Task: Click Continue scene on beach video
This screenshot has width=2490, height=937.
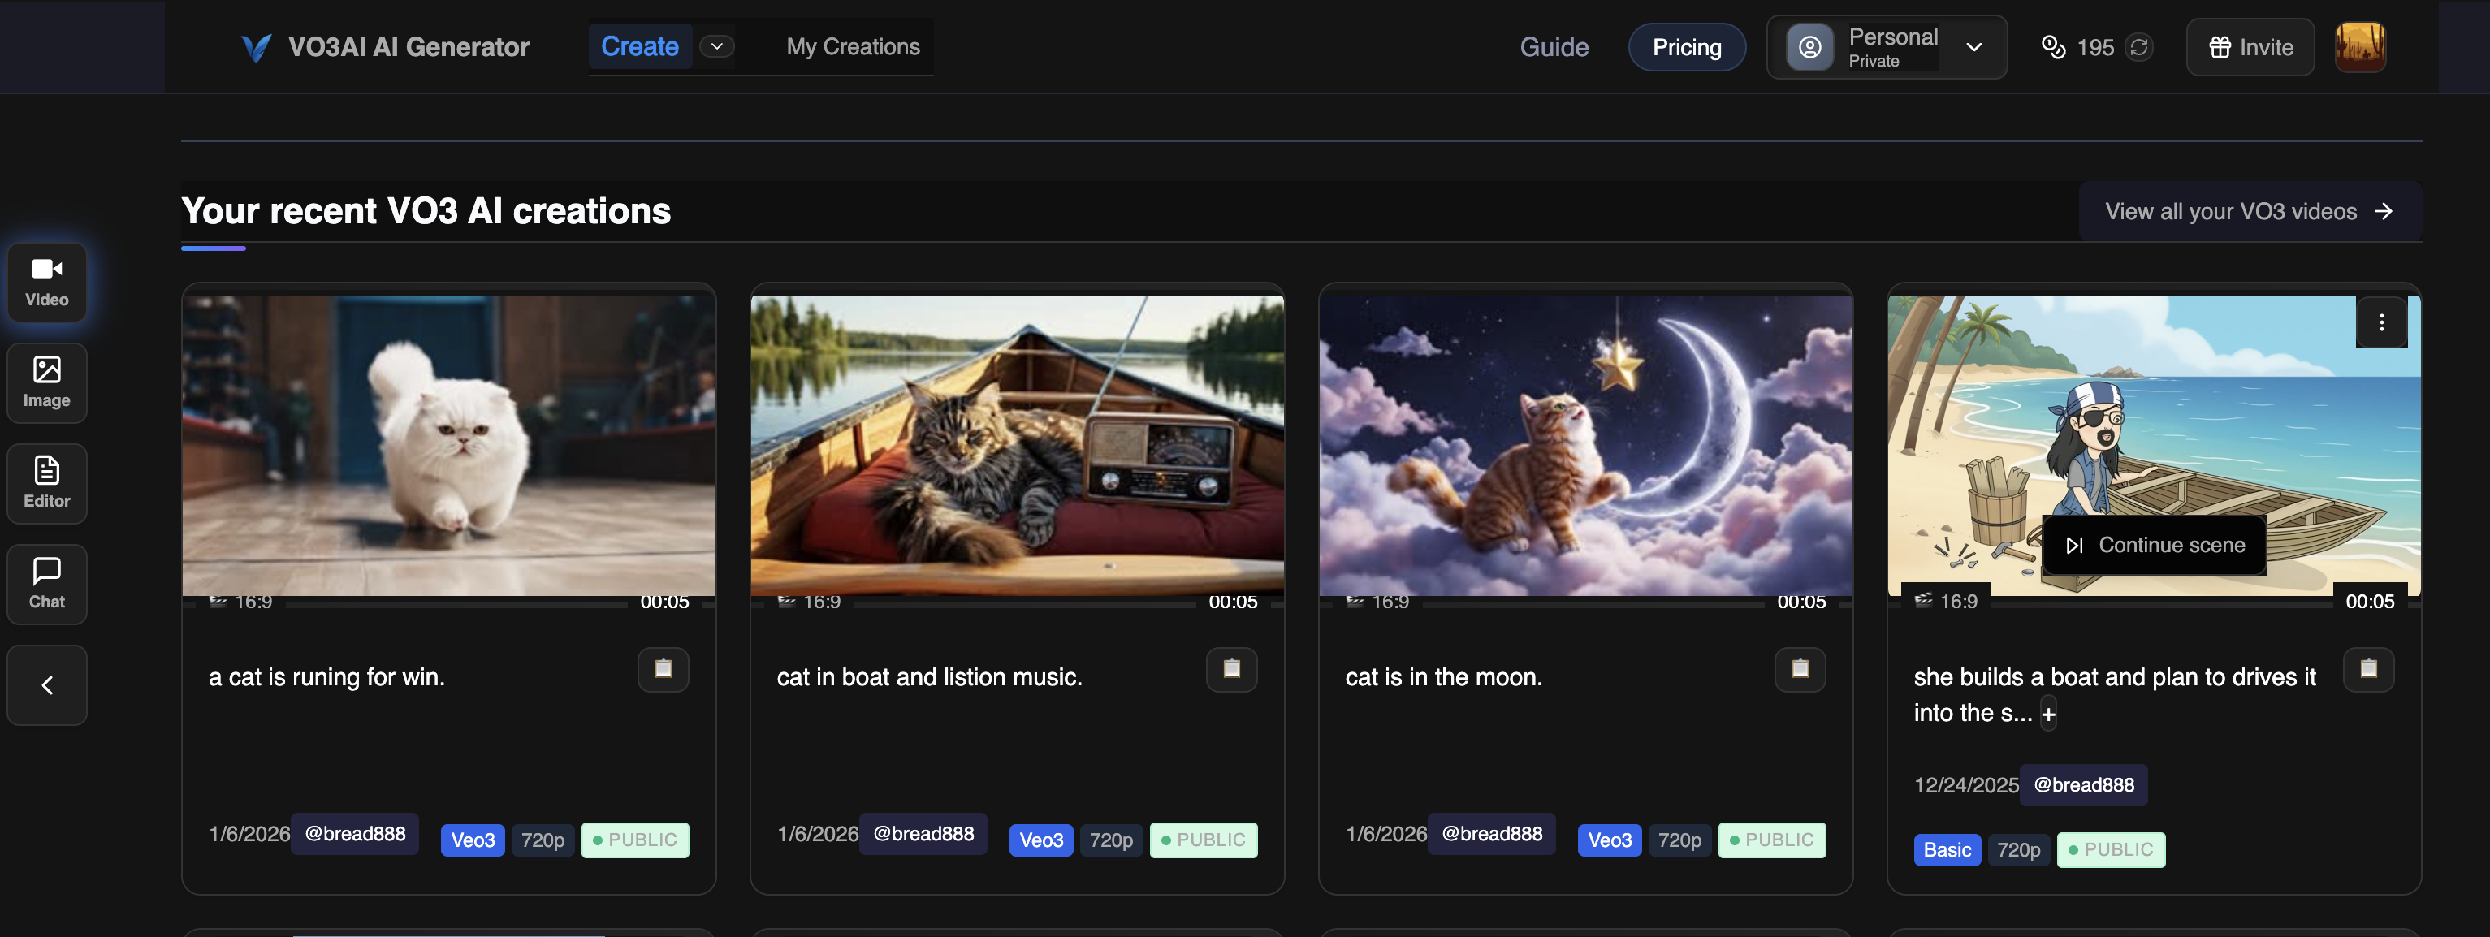Action: 2154,545
